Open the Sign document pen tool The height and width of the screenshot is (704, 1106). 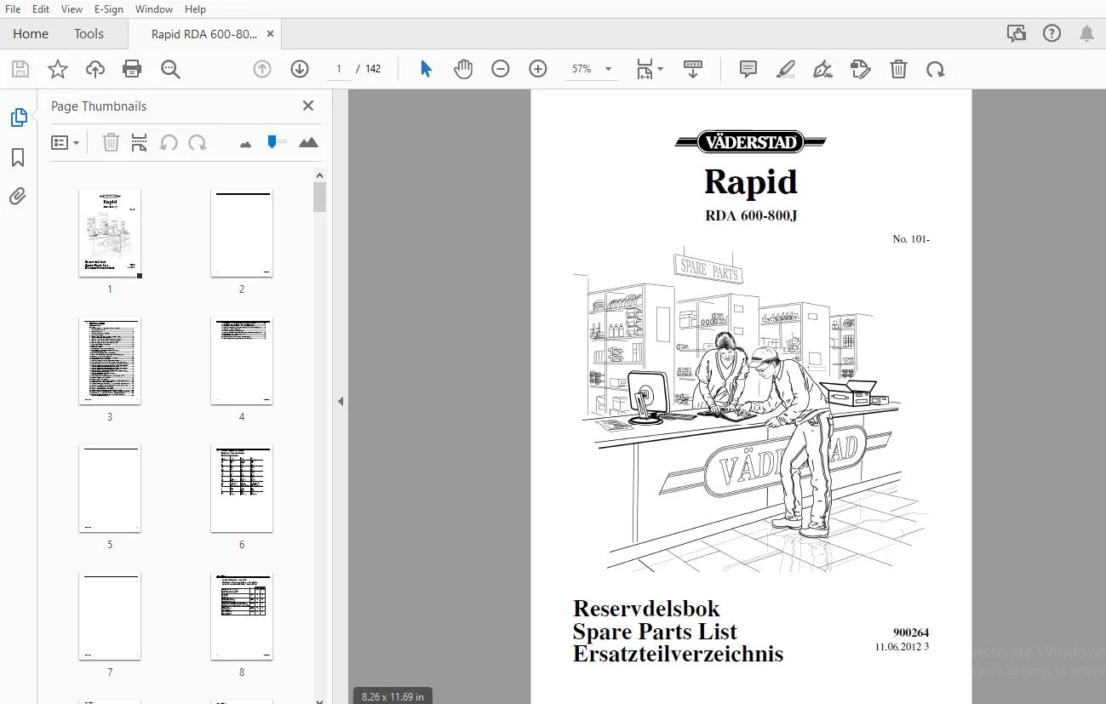[823, 69]
